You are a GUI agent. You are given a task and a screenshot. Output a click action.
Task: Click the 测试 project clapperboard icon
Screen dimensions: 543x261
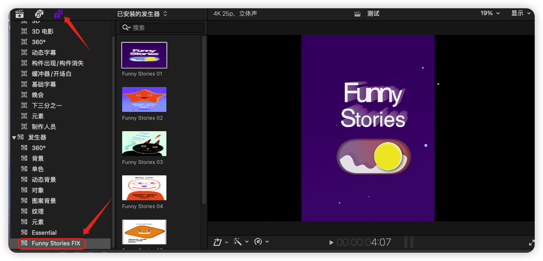pos(357,14)
